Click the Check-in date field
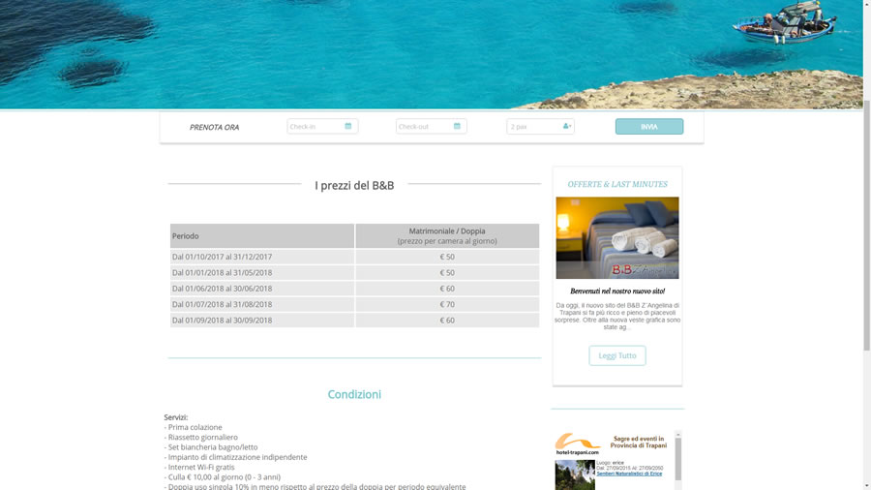Image resolution: width=871 pixels, height=490 pixels. (322, 126)
